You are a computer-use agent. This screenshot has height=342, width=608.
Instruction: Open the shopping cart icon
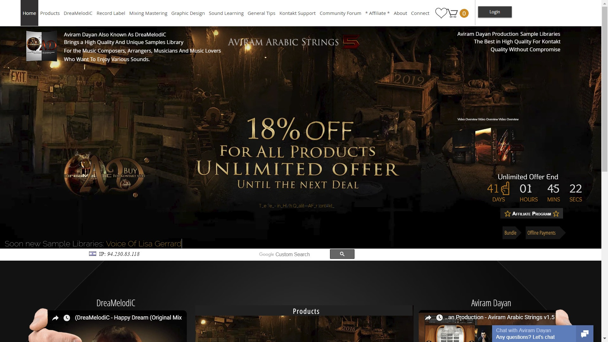[x=453, y=13]
